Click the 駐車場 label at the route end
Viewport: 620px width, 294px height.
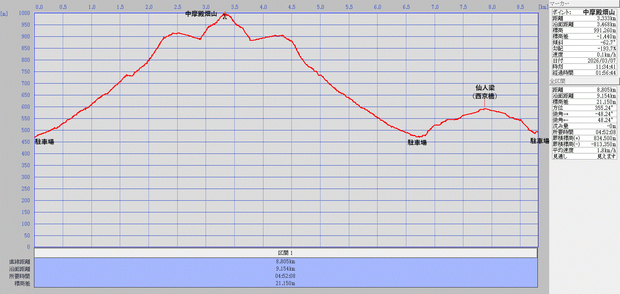[539, 141]
